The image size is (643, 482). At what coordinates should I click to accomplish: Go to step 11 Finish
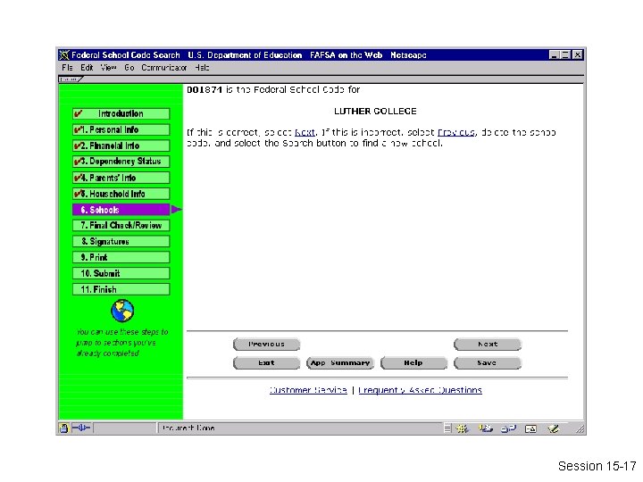click(121, 289)
